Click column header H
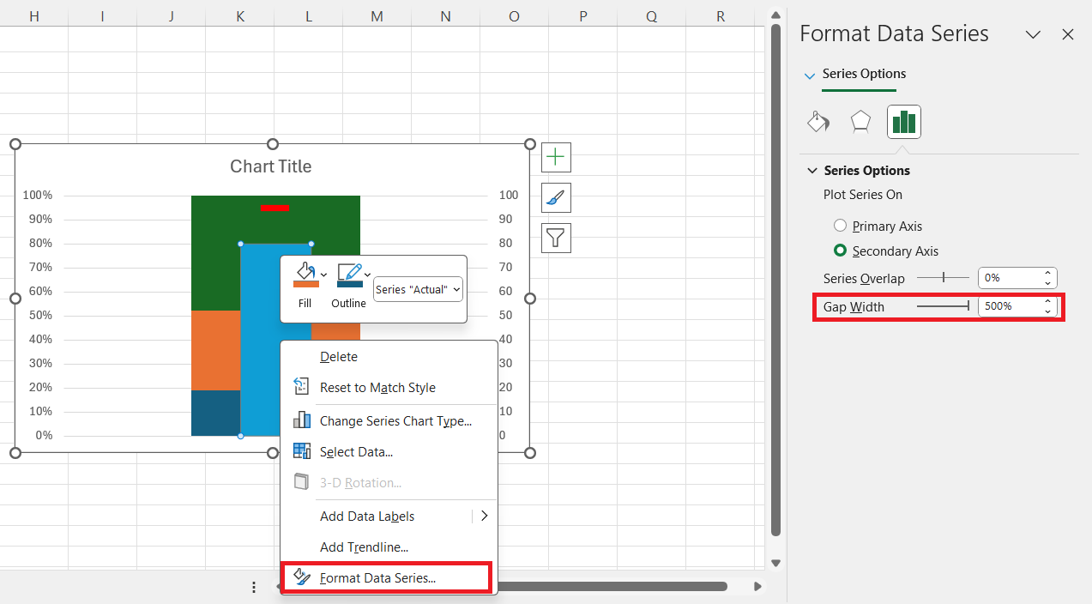The height and width of the screenshot is (604, 1092). tap(34, 16)
